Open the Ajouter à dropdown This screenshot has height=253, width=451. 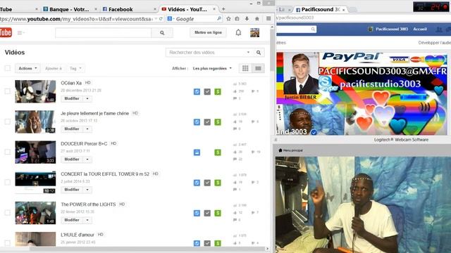[x=54, y=68]
